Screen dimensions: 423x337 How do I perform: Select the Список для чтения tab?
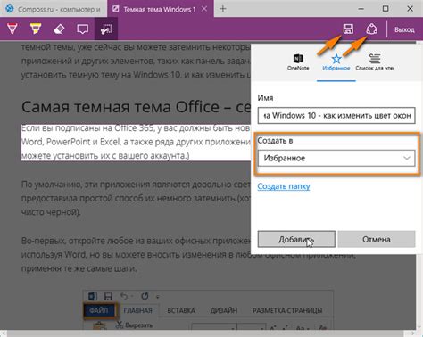pyautogui.click(x=375, y=62)
